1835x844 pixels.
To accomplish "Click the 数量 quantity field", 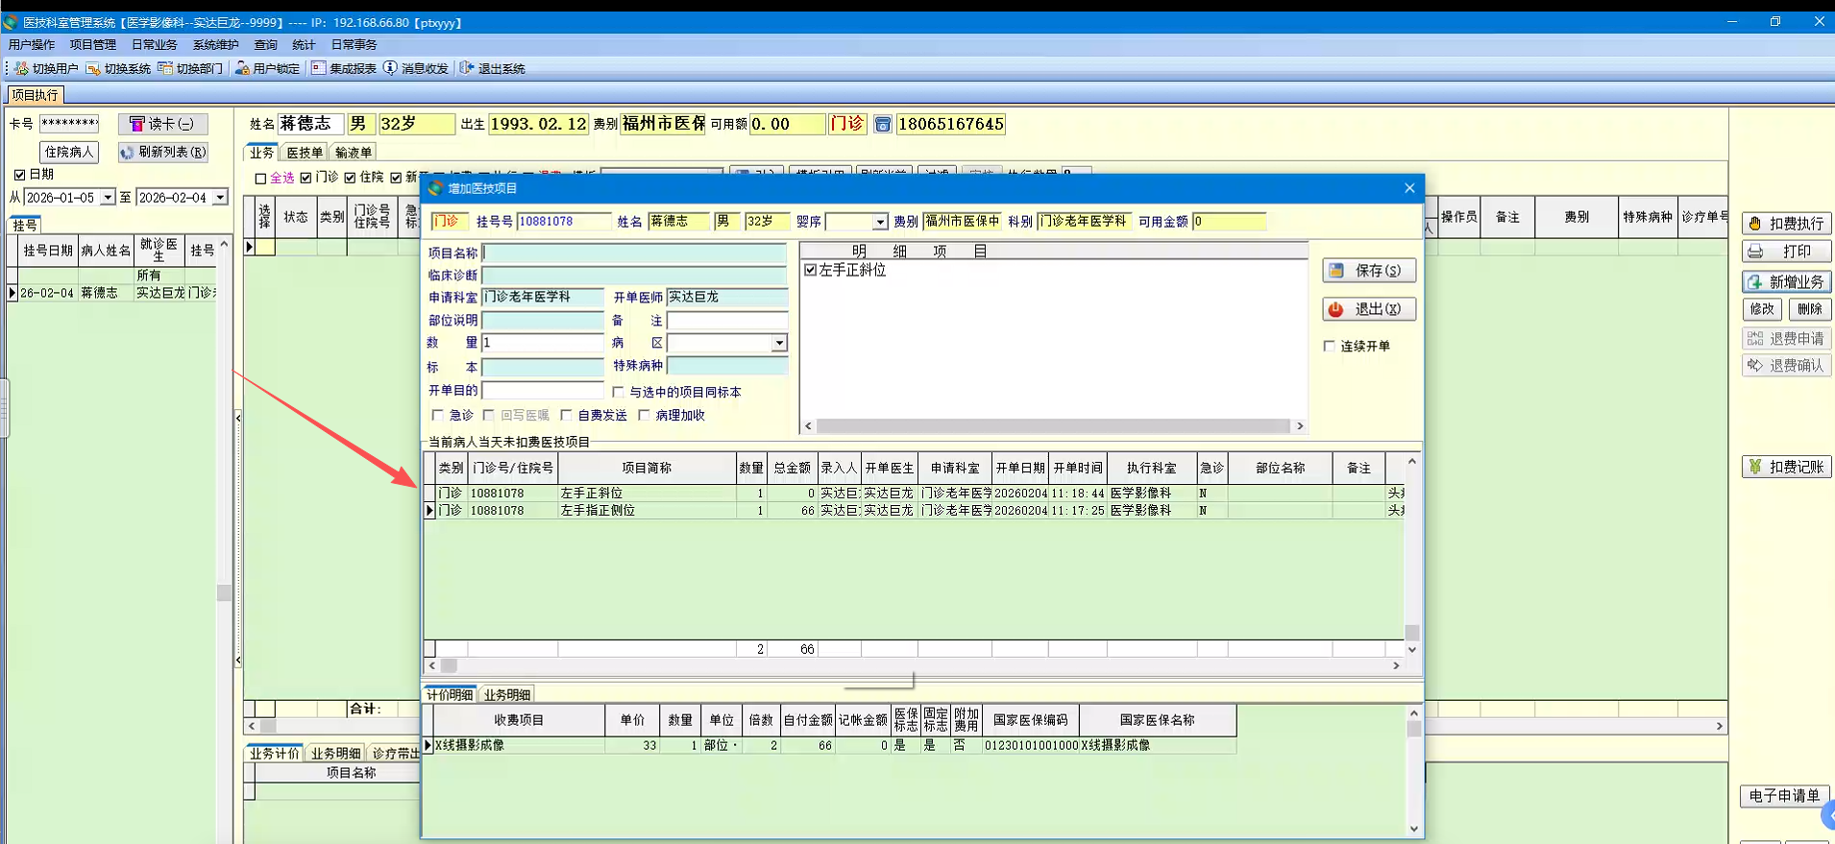I will point(543,343).
